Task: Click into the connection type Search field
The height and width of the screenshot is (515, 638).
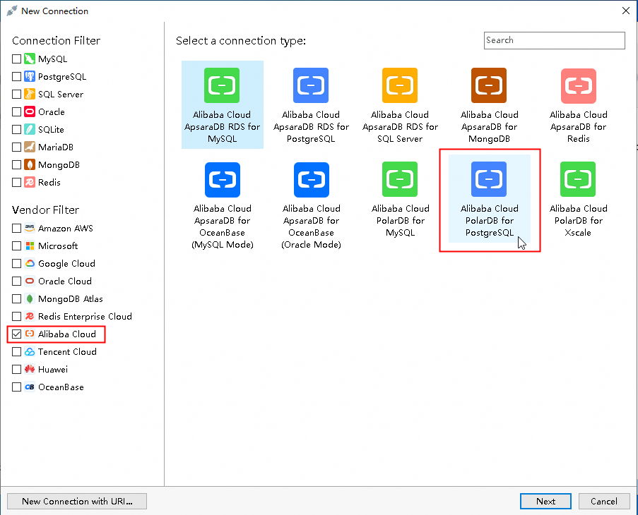Action: pyautogui.click(x=554, y=40)
